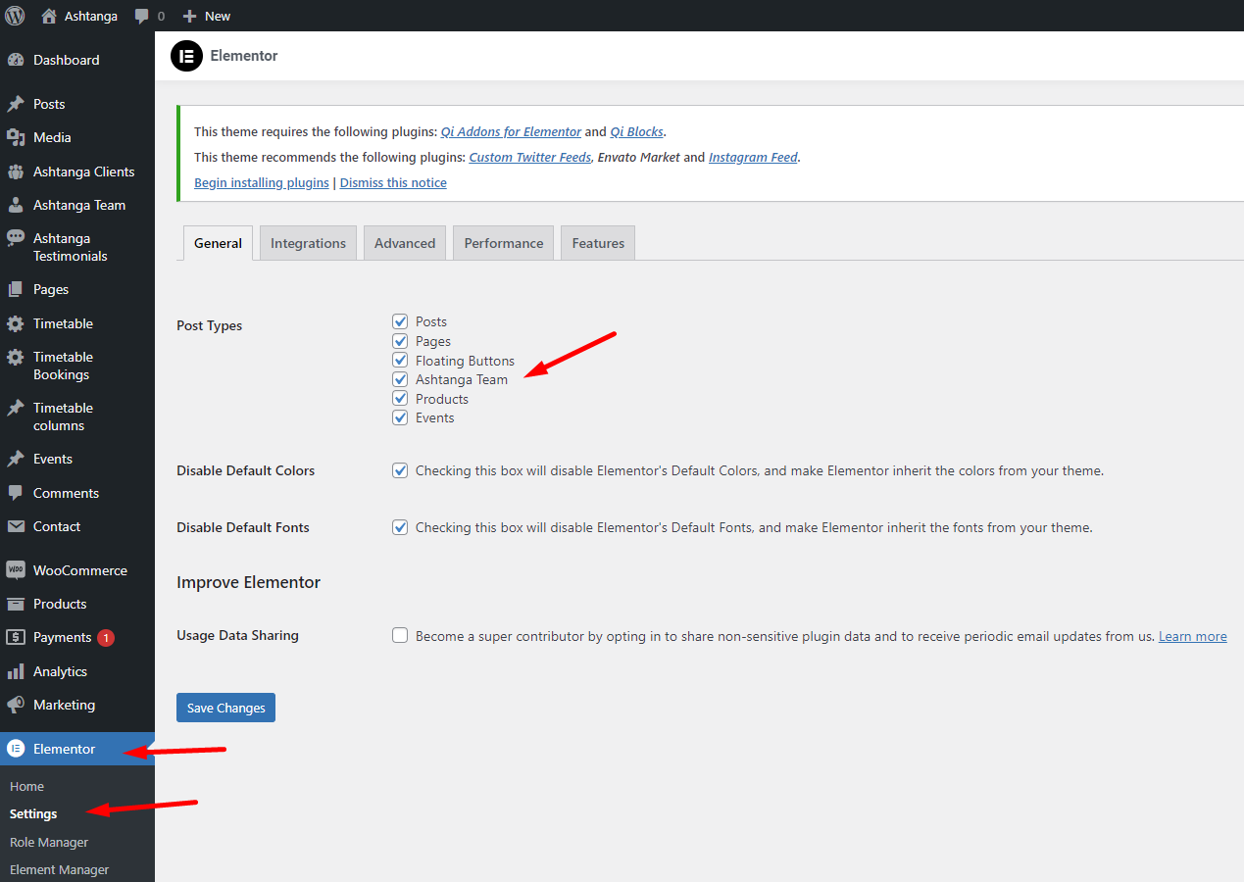Click Dismiss this notice link
Screen dimensions: 1244x882
tap(393, 182)
